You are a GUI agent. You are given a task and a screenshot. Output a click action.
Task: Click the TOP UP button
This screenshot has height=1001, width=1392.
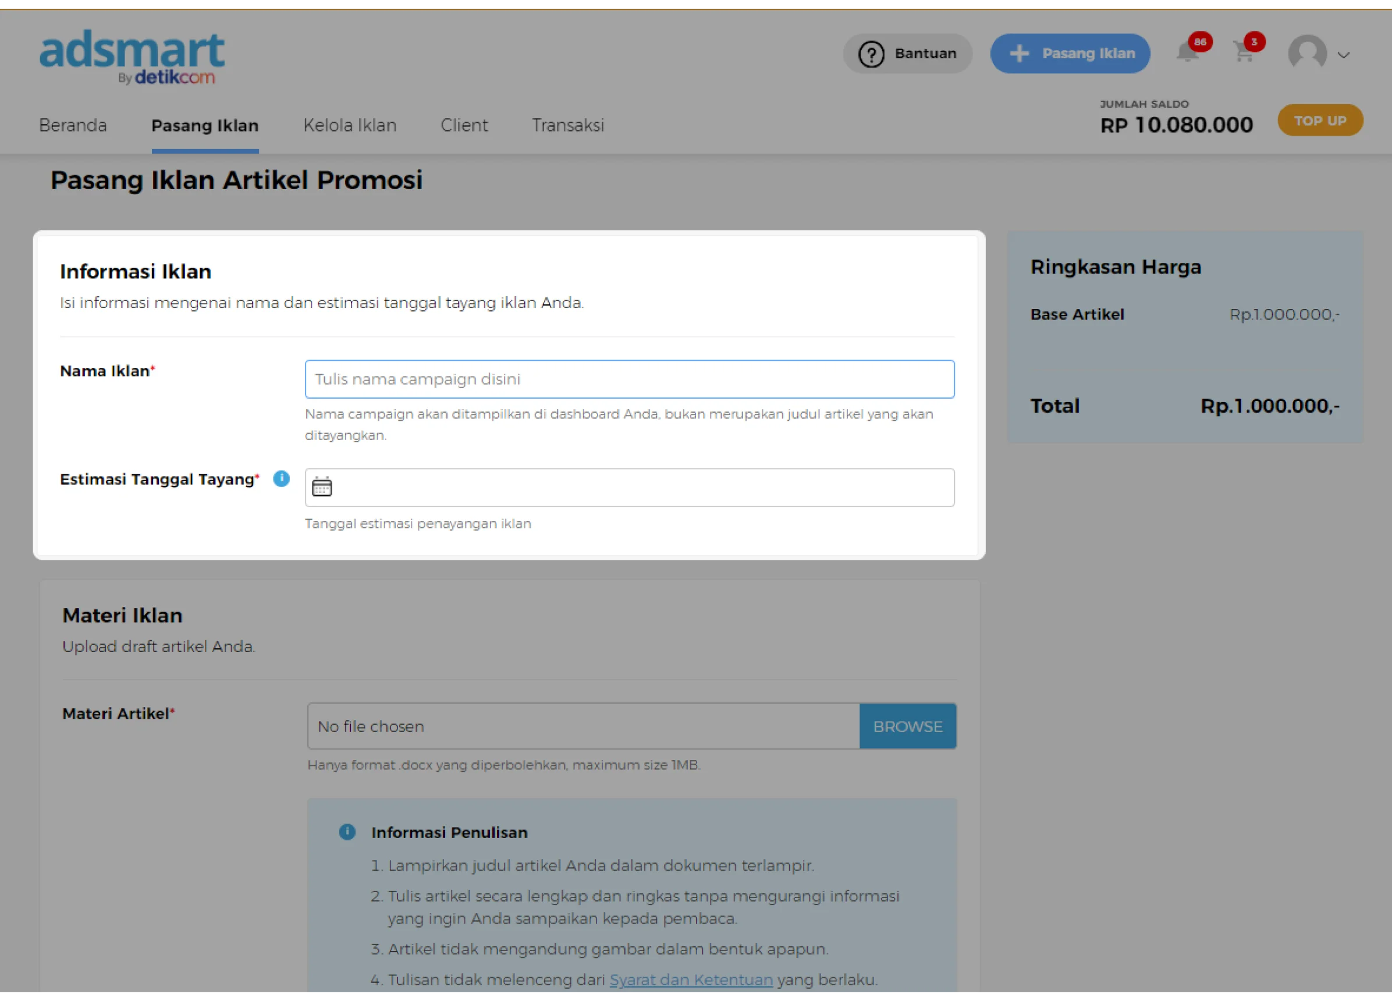pos(1320,120)
